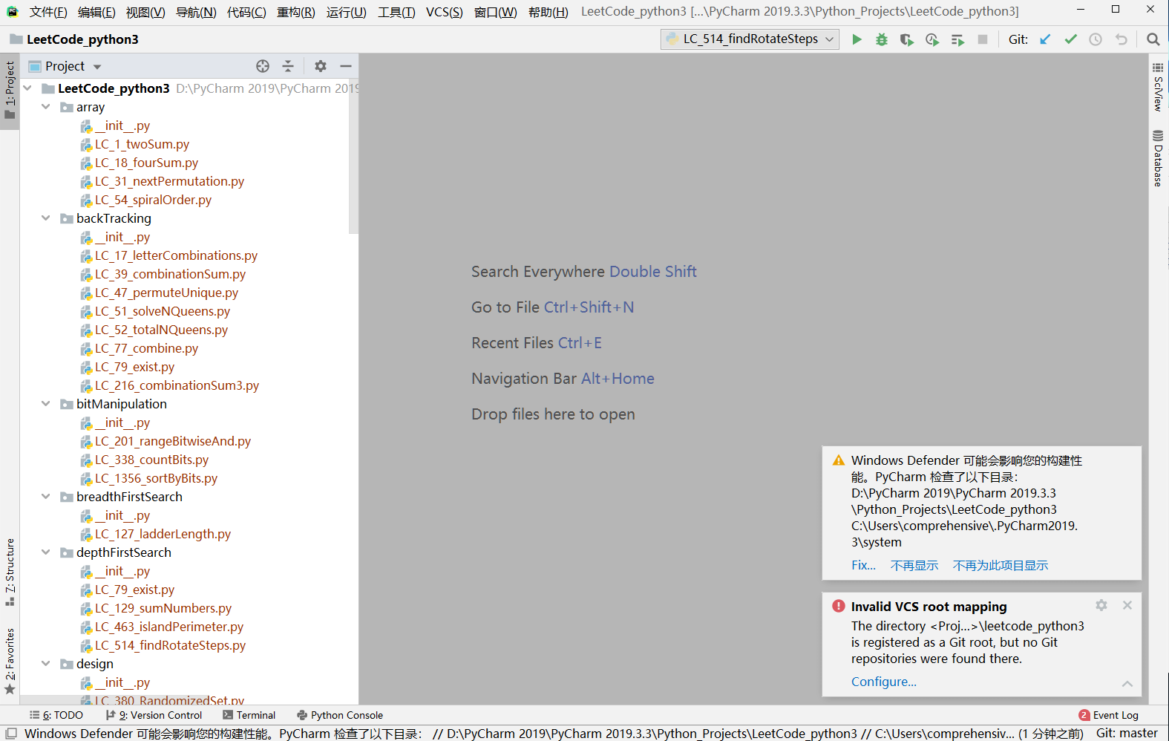Viewport: 1169px width, 741px height.
Task: Run with coverage icon
Action: coord(907,39)
